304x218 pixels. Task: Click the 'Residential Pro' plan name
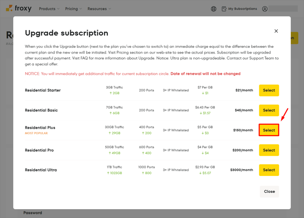pos(39,150)
